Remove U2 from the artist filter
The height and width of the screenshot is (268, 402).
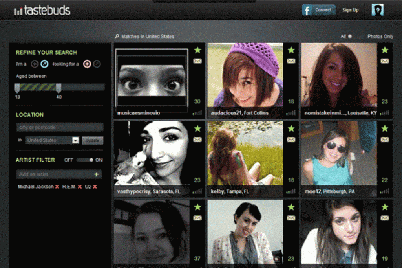tap(95, 187)
